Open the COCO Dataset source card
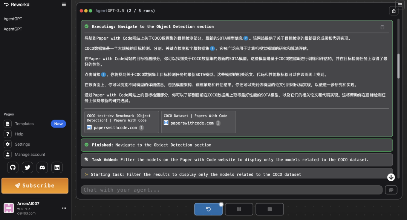The width and height of the screenshot is (407, 220). 198,122
